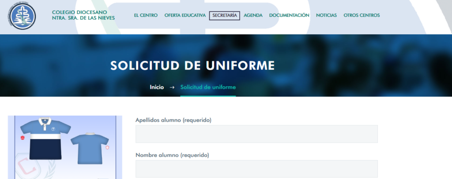452x179 pixels.
Task: Click the red badge on the polo sleeve
Action: coord(22,138)
